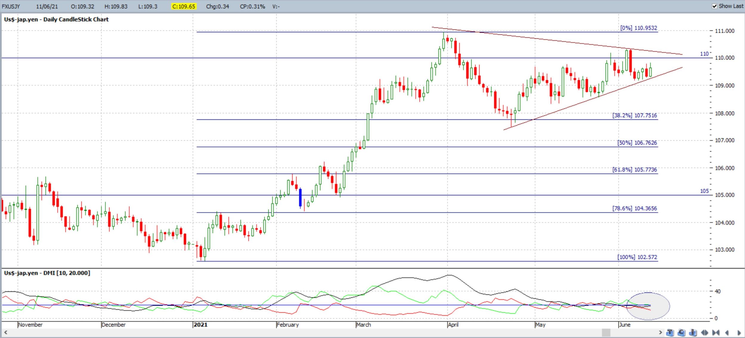This screenshot has width=745, height=338.
Task: Click the scrollbar left arrow
Action: [x=5, y=332]
